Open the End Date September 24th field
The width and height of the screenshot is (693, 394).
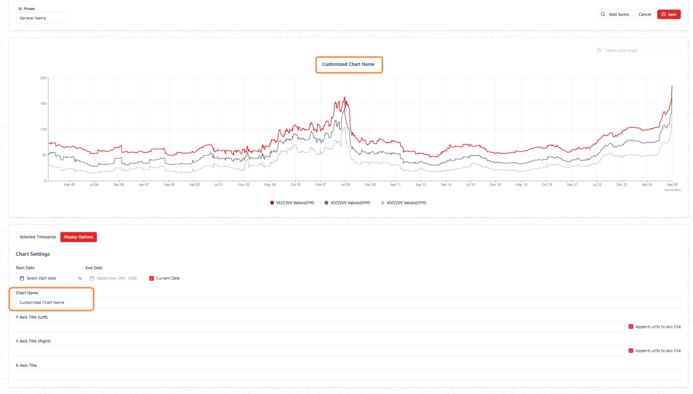(x=115, y=278)
